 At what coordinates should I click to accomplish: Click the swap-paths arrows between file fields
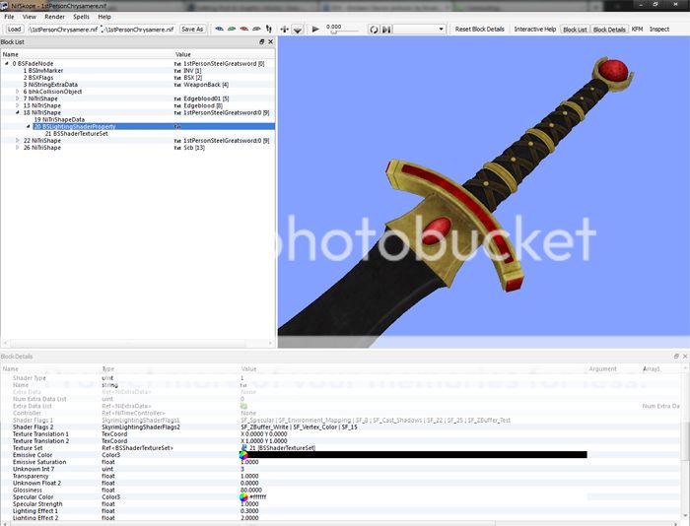click(102, 30)
